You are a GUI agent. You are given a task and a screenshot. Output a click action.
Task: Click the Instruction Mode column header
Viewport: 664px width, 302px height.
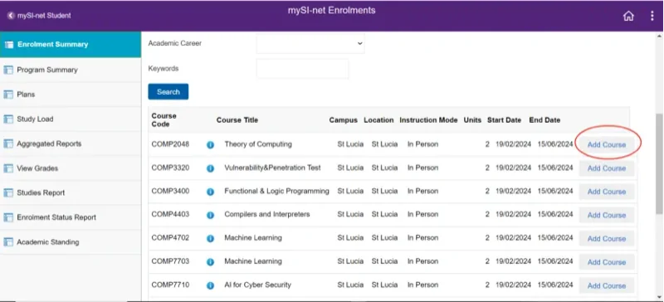428,119
